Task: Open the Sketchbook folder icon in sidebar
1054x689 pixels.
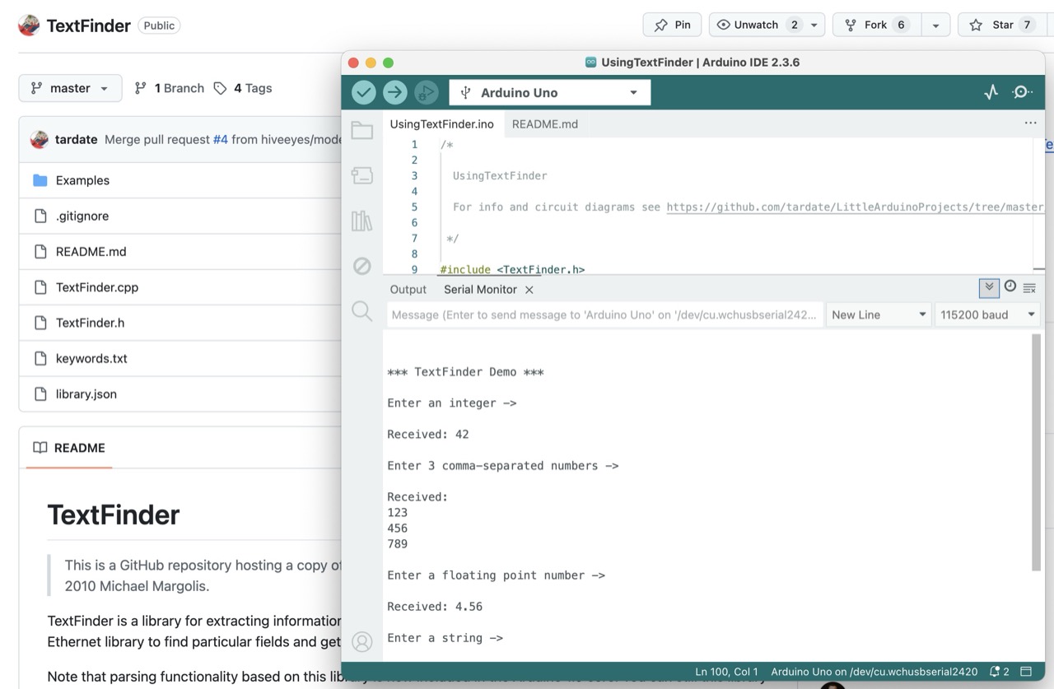Action: 362,130
